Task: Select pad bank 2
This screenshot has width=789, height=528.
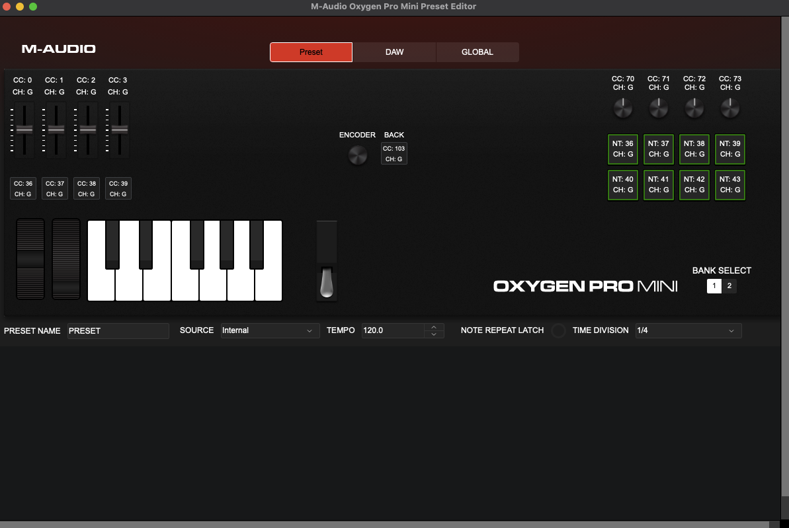Action: click(729, 285)
